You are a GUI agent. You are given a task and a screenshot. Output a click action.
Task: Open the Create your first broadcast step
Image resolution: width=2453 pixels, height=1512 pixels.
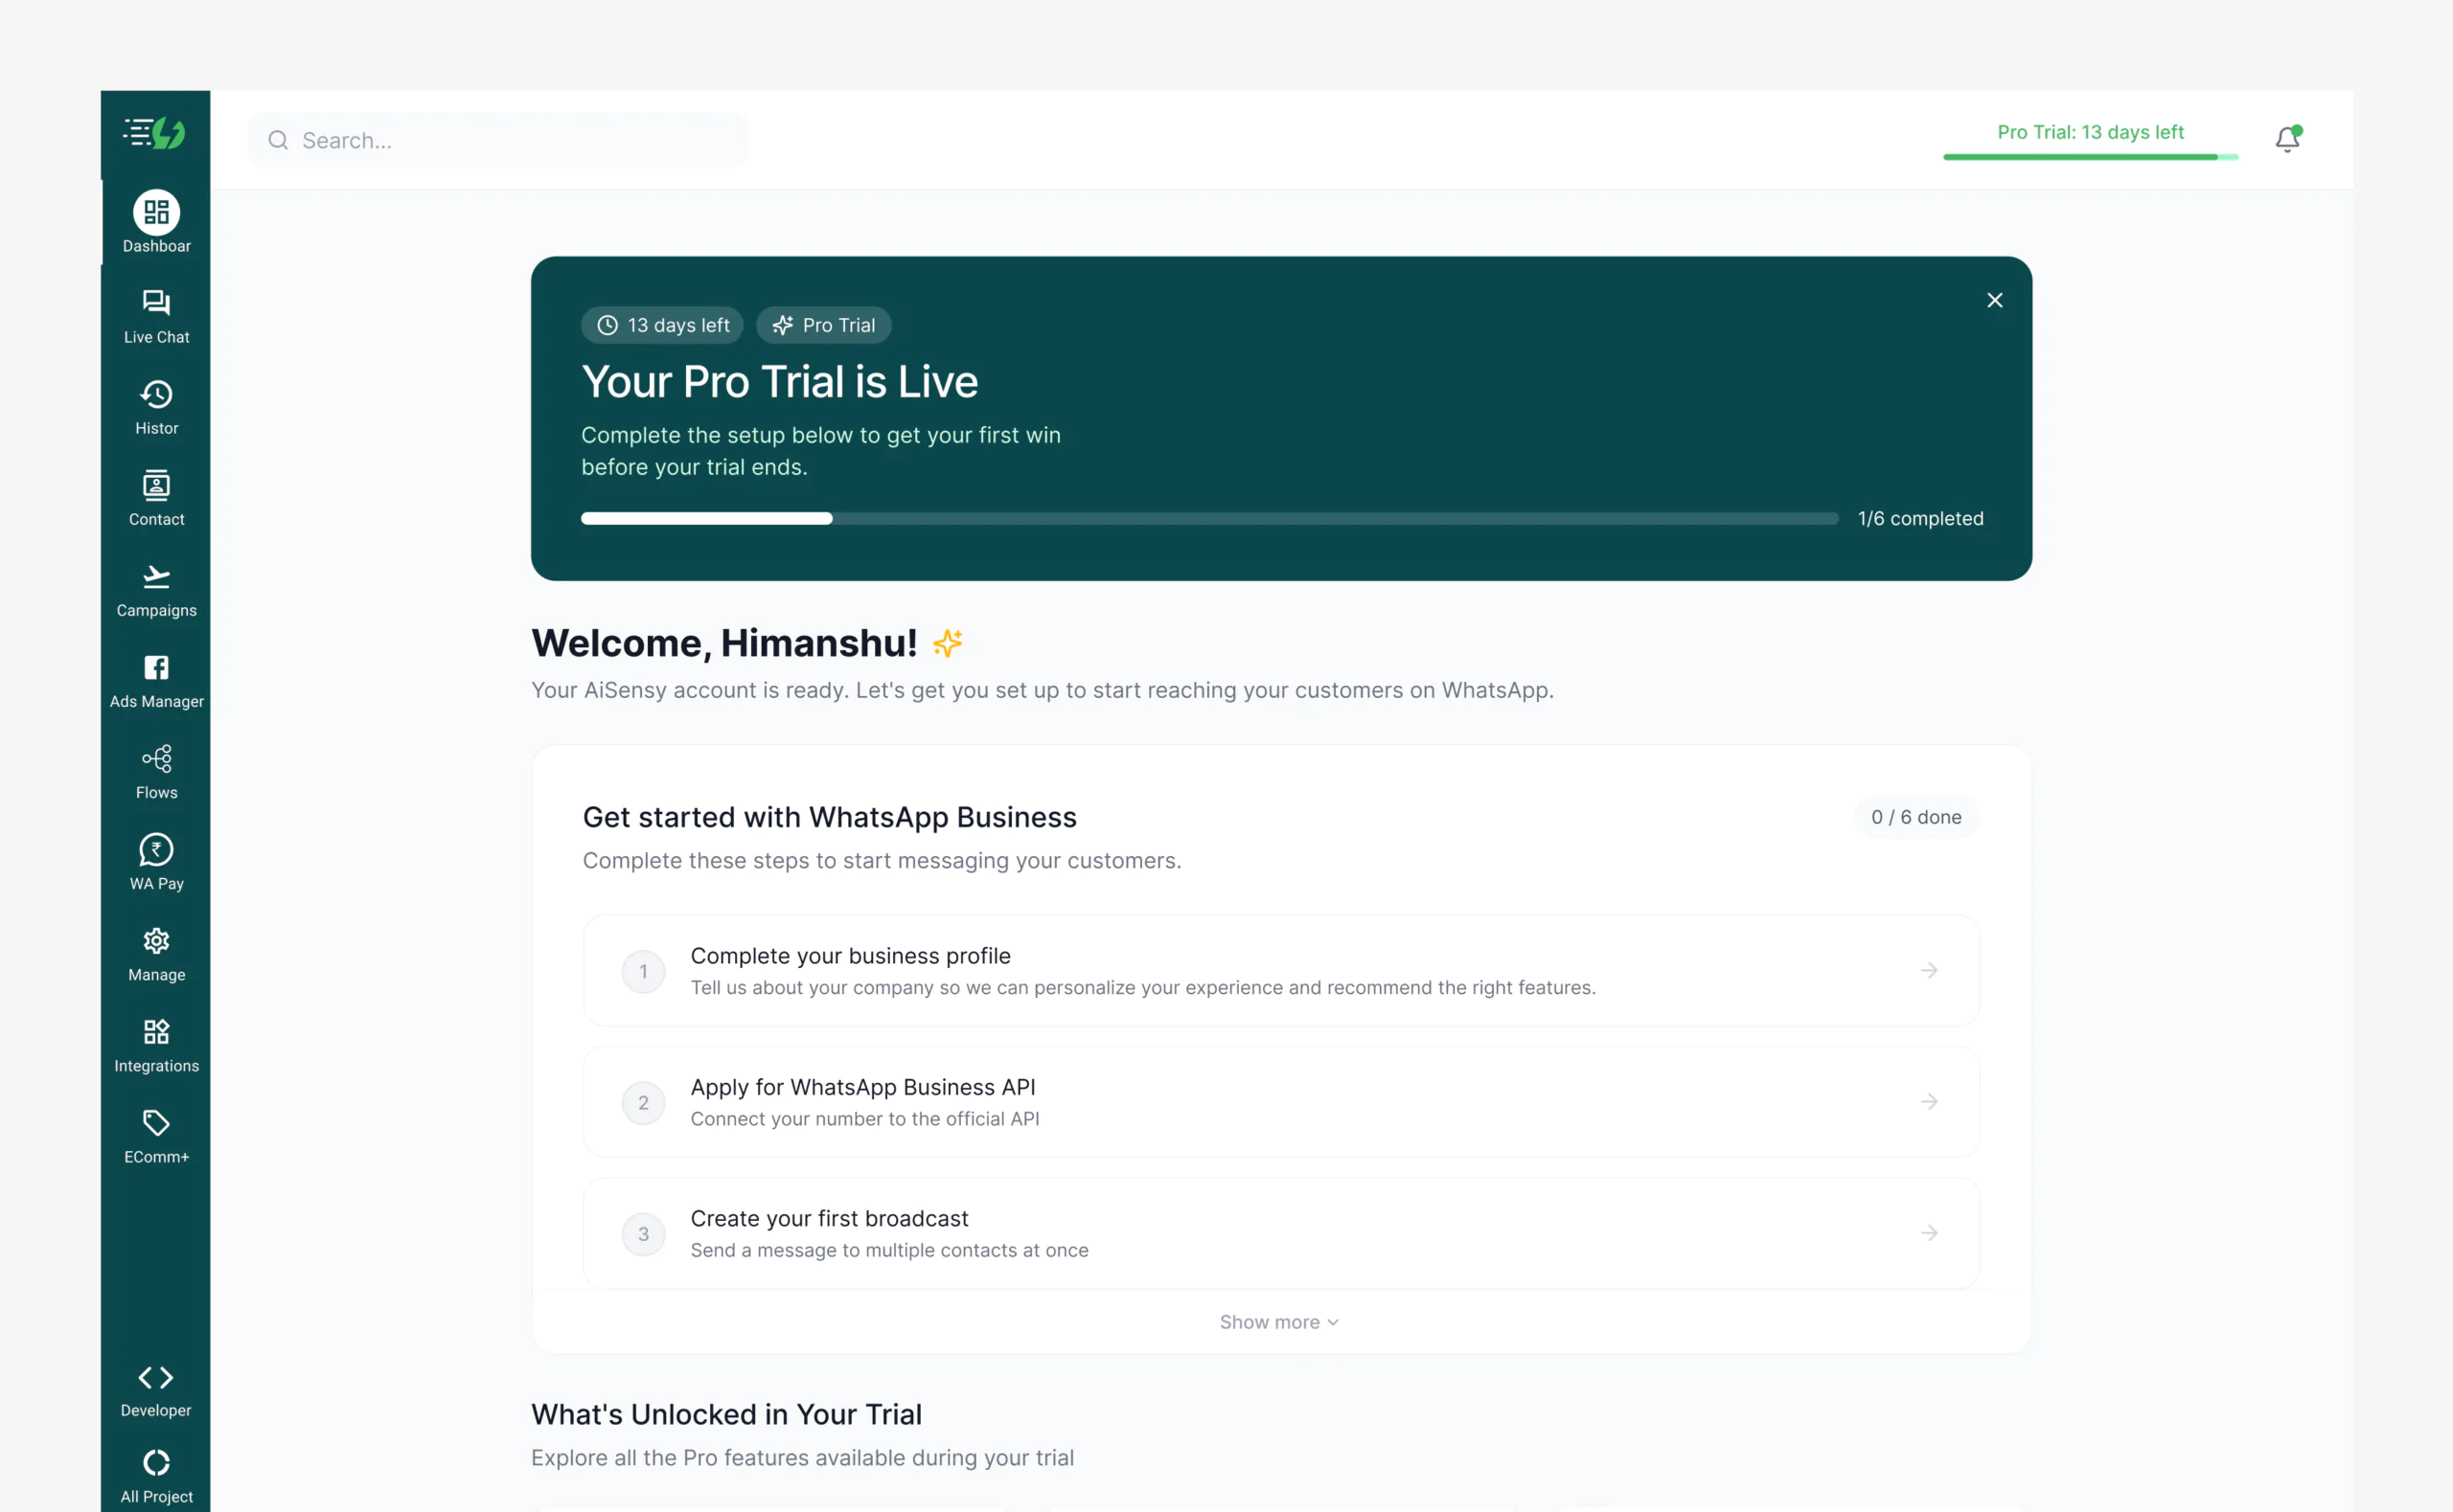tap(1278, 1232)
